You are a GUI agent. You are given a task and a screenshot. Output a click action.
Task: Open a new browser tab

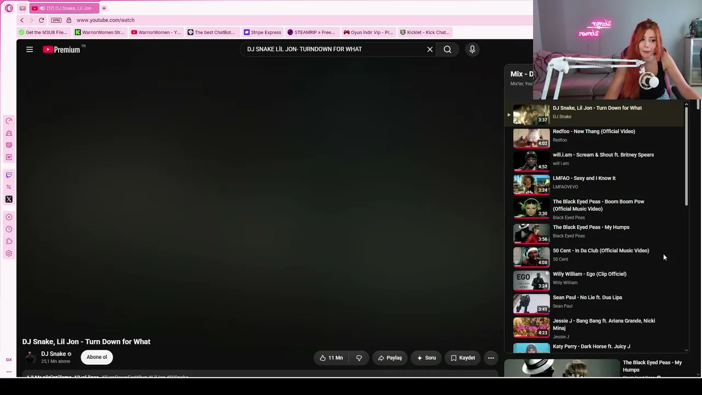[x=104, y=8]
